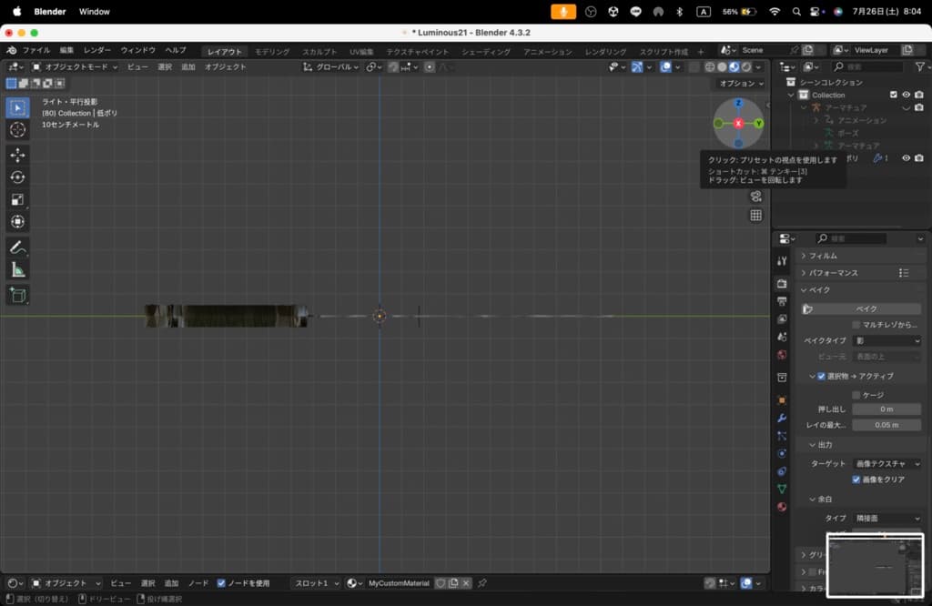Viewport: 932px width, 606px height.
Task: Click the レイの最大 0.05 m field
Action: coord(886,425)
